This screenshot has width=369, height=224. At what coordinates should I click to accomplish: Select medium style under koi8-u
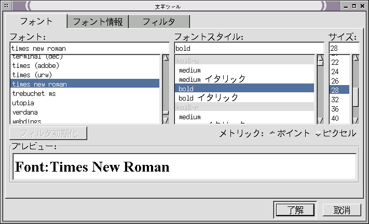pos(244,71)
